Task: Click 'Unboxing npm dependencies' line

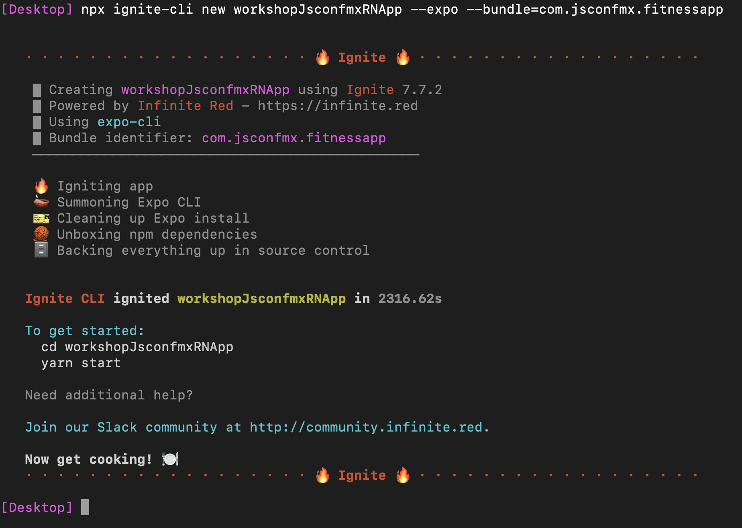Action: click(x=157, y=234)
